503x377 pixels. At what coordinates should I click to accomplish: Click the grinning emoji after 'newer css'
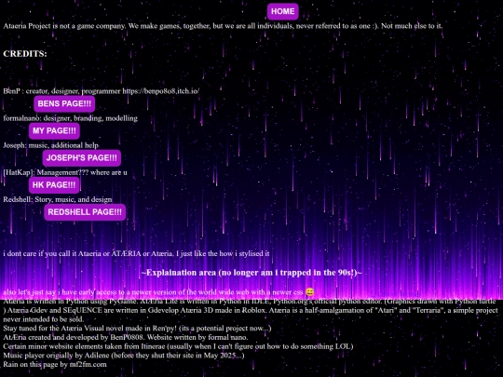tap(309, 292)
